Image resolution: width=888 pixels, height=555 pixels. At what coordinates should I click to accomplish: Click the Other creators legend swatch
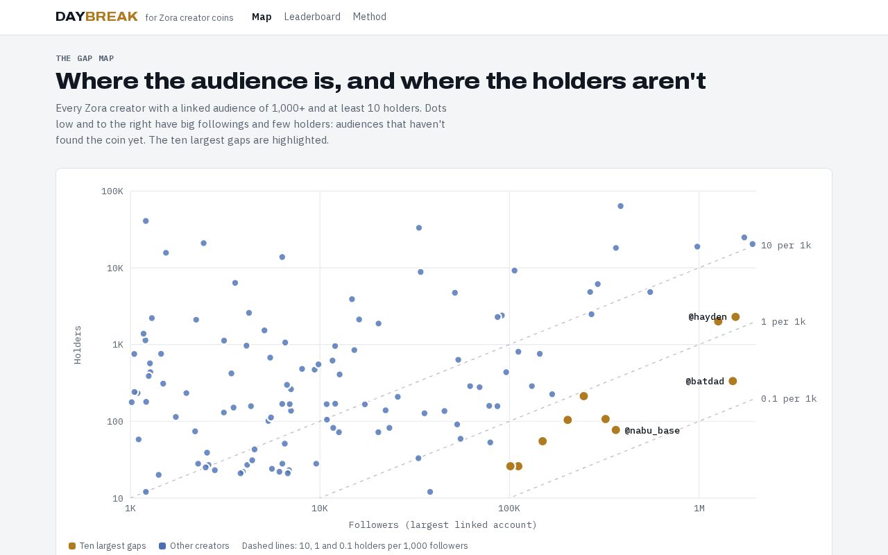click(x=162, y=546)
